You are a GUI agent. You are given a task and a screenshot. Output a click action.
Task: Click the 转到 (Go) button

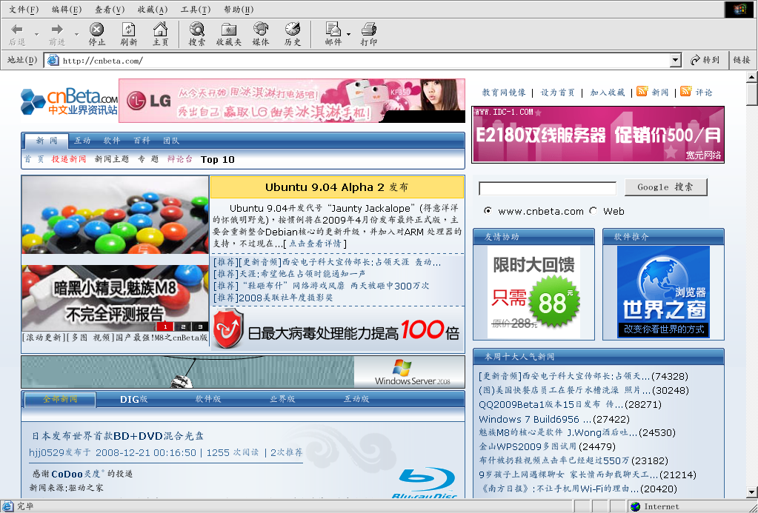click(x=705, y=60)
